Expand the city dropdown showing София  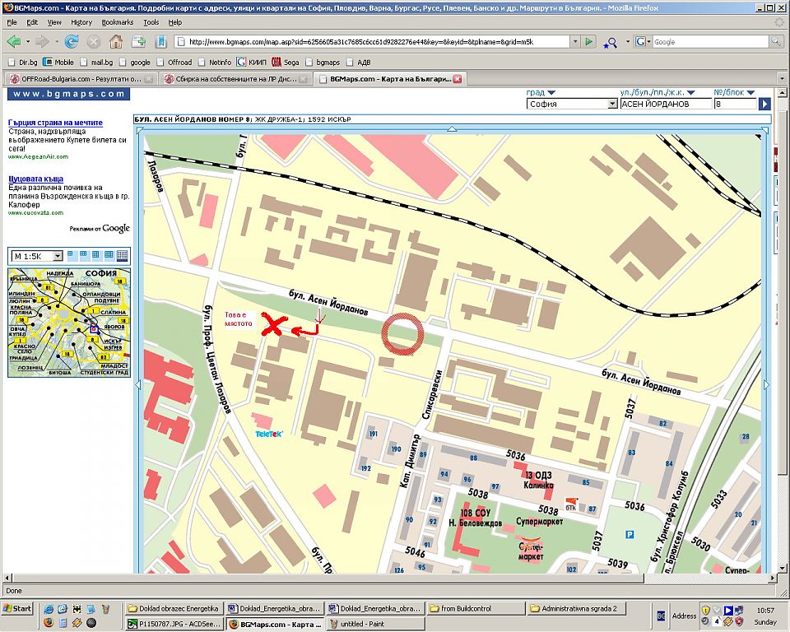(612, 104)
